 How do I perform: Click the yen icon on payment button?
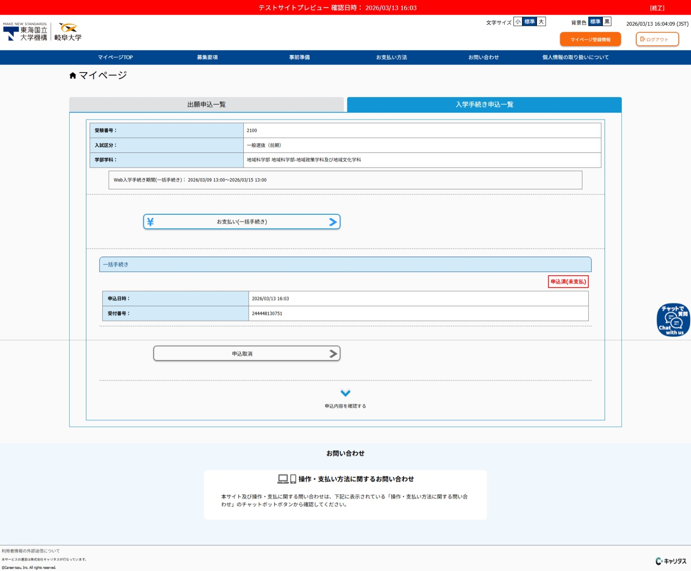click(150, 222)
